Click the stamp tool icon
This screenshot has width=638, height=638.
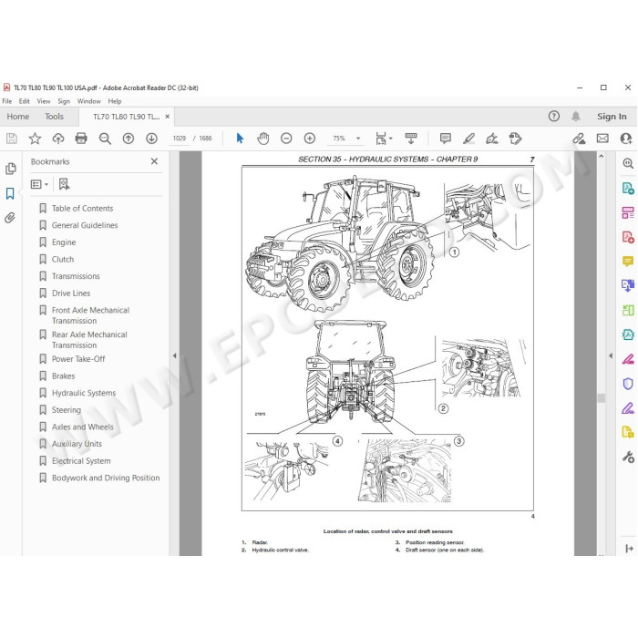click(515, 139)
